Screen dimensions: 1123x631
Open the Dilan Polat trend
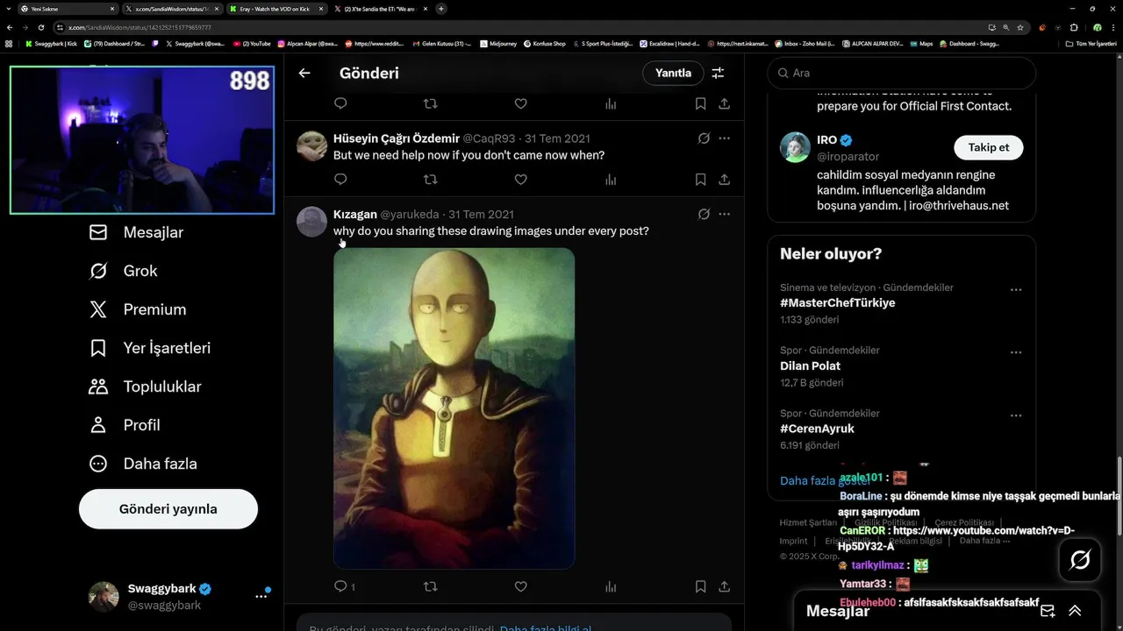810,365
